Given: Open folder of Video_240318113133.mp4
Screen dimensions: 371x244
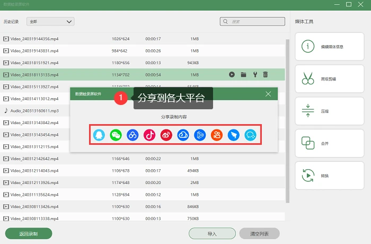Looking at the screenshot, I should click(243, 75).
